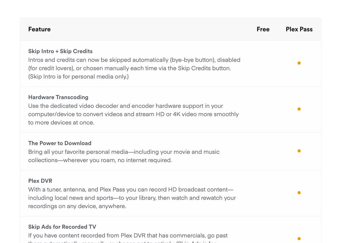The image size is (343, 243).
Task: Click the Skip Intro description paragraph
Action: [134, 68]
